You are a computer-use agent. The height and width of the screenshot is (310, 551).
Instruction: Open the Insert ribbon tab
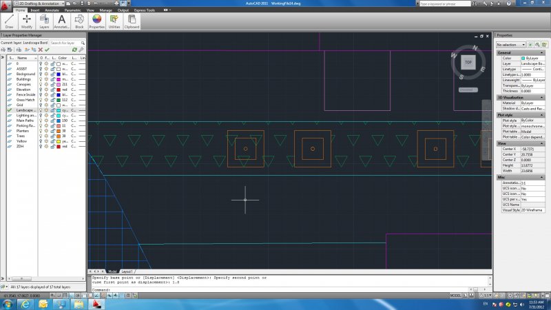tap(35, 10)
